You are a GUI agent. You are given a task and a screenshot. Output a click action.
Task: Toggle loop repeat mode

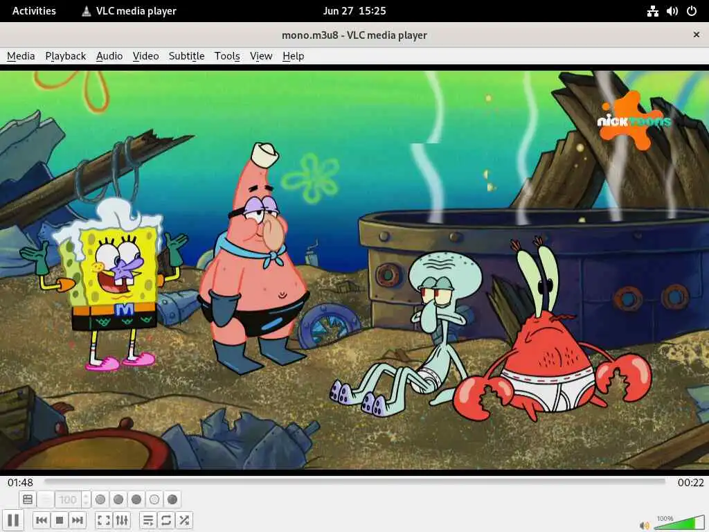pyautogui.click(x=166, y=520)
